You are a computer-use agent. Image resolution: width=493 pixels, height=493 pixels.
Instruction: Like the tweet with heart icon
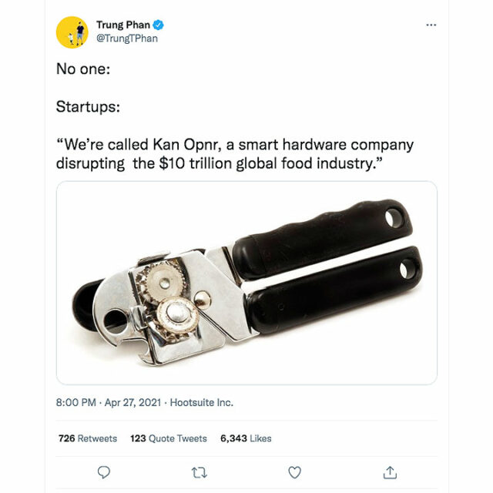[x=294, y=472]
